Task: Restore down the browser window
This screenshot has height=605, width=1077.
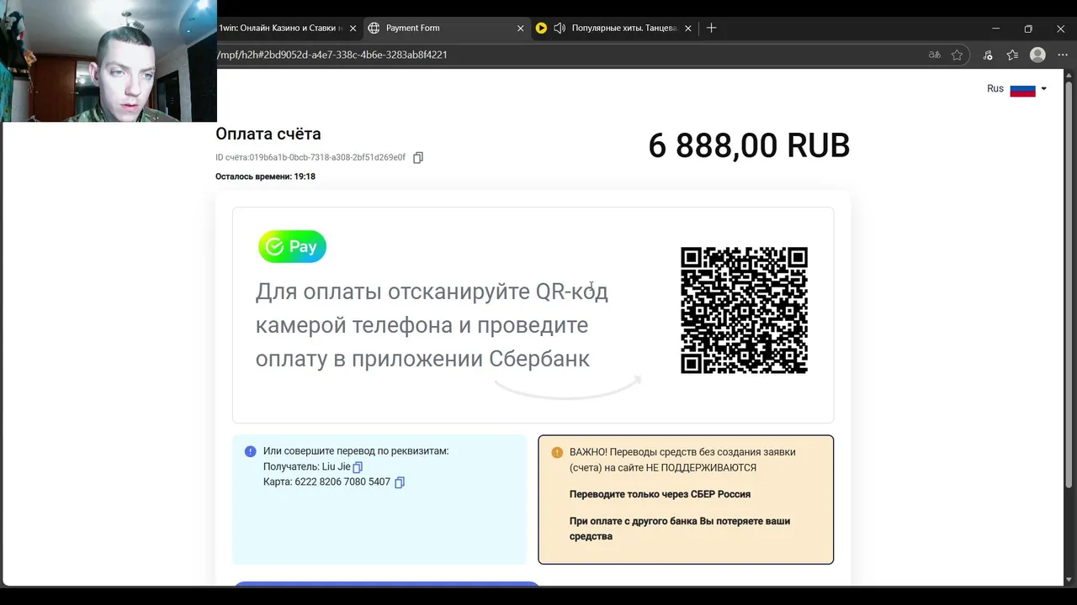Action: (x=1028, y=28)
